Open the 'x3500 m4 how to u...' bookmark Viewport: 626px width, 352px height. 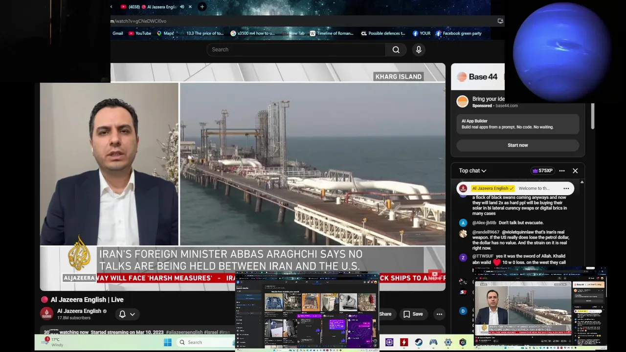(253, 33)
